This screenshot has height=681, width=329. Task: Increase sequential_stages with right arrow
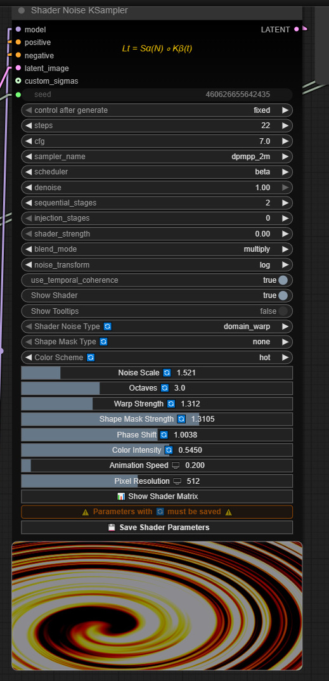point(285,203)
